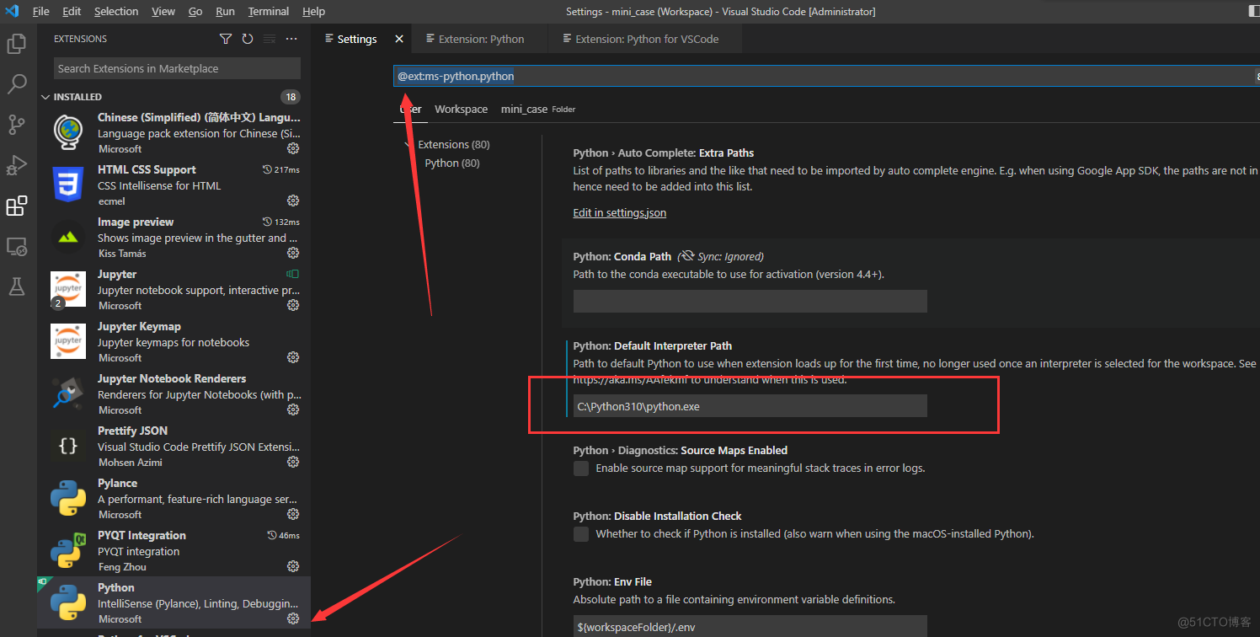Open manage gear for Image preview extension
Viewport: 1260px width, 637px height.
click(293, 253)
